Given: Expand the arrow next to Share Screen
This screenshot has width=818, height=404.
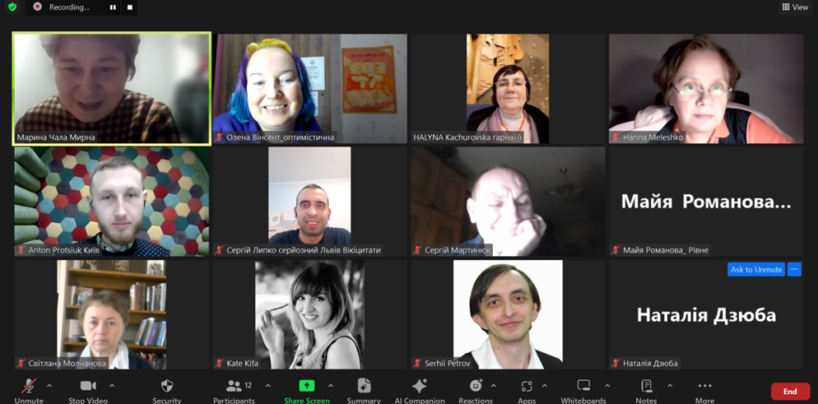Looking at the screenshot, I should (x=330, y=386).
